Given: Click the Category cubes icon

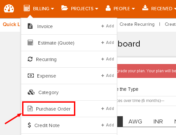Looking at the screenshot, I should tap(31, 92).
